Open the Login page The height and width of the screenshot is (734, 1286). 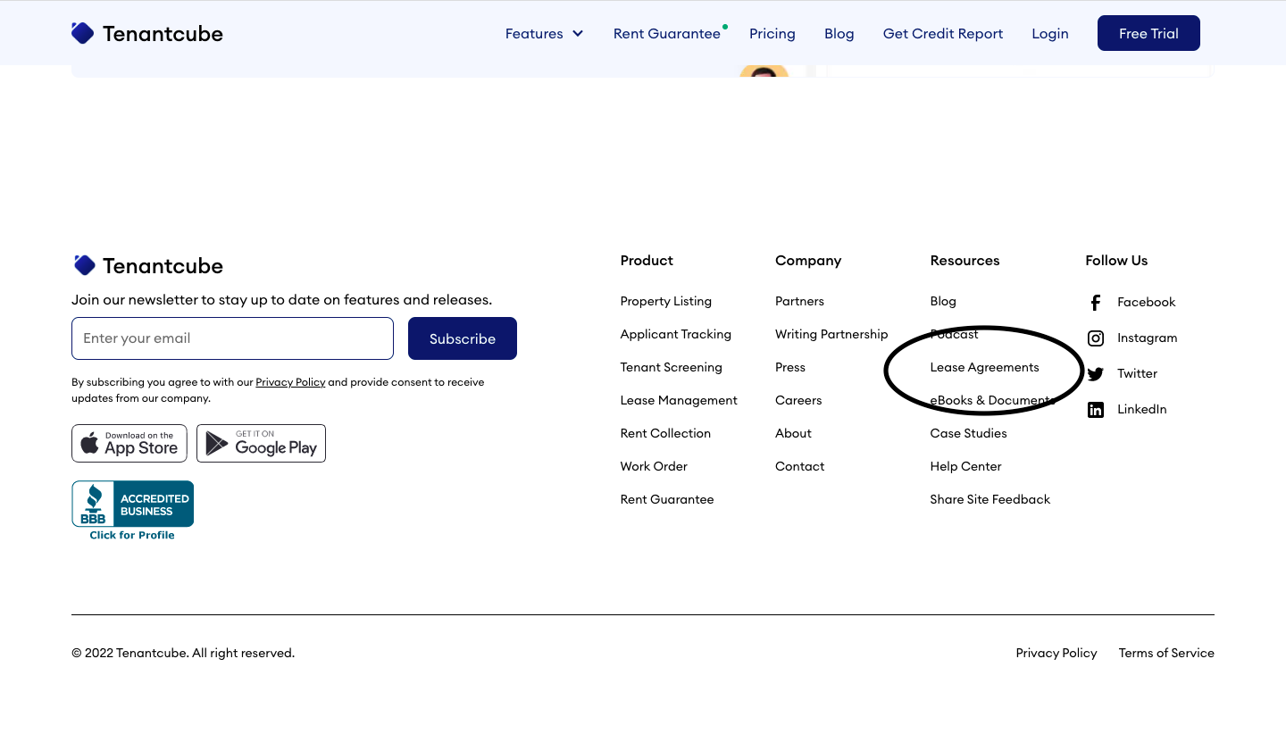(x=1050, y=34)
